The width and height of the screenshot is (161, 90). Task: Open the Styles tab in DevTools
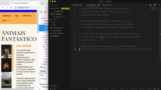pos(43,71)
